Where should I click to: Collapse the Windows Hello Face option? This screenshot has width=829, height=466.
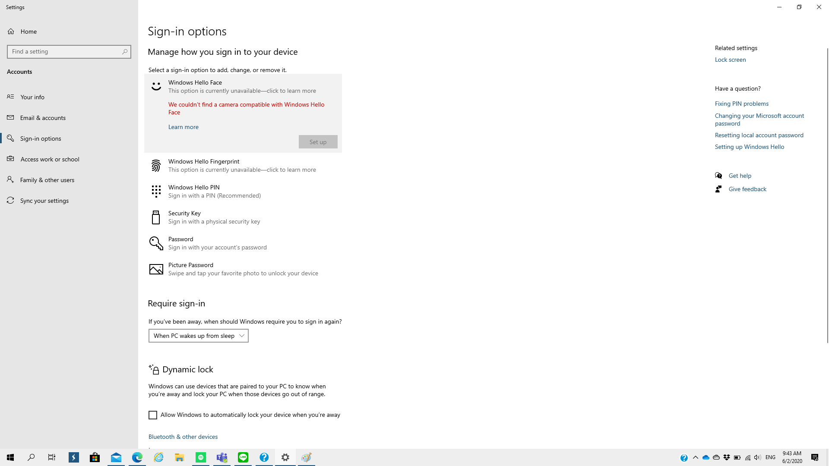[243, 86]
